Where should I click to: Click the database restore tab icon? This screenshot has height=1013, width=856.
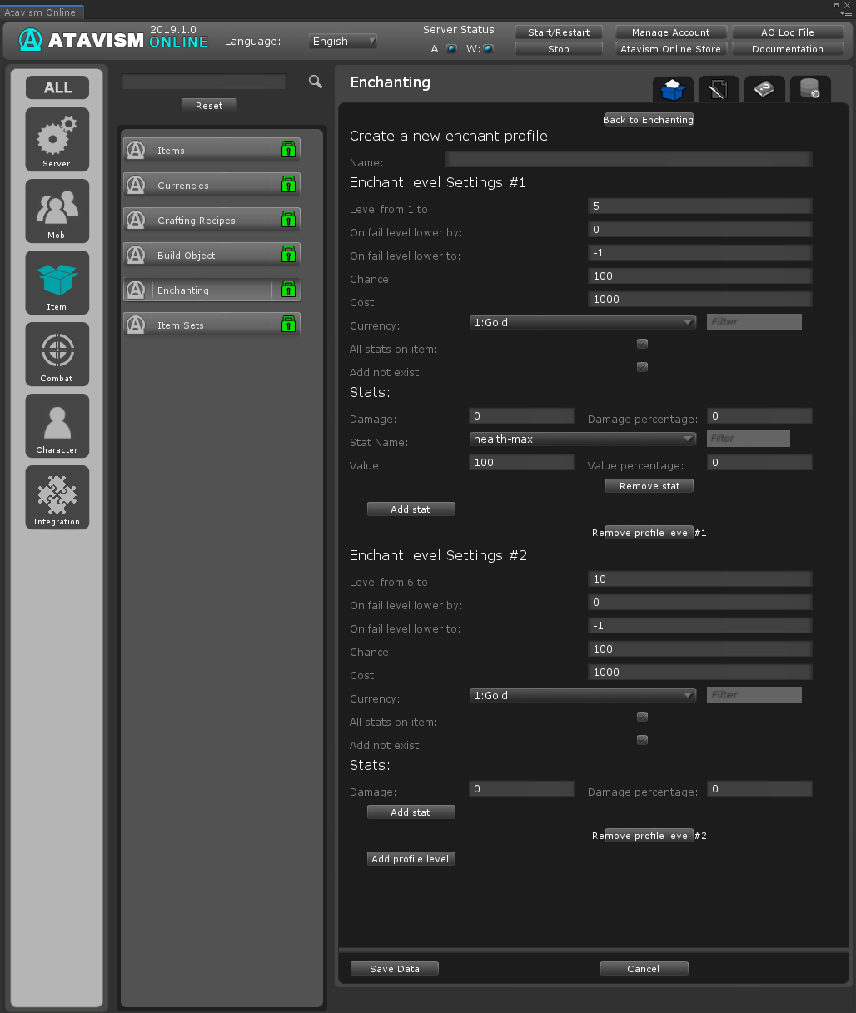coord(809,88)
